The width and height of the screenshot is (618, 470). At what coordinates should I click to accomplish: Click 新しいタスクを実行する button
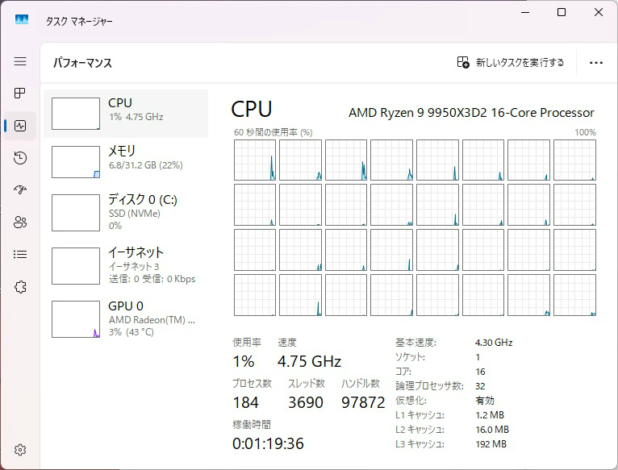(x=511, y=62)
